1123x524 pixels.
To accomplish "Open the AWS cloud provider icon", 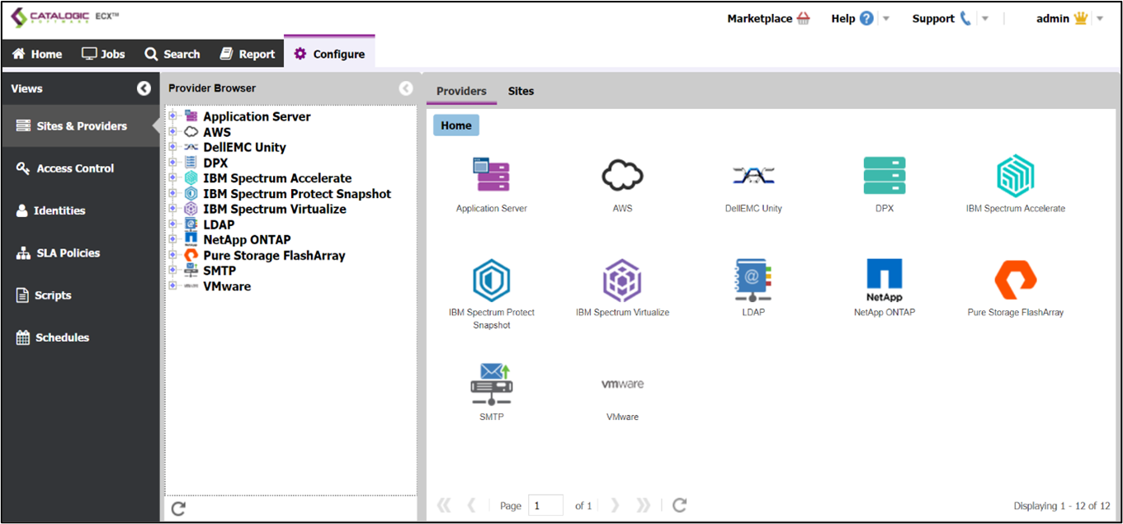I will (622, 175).
